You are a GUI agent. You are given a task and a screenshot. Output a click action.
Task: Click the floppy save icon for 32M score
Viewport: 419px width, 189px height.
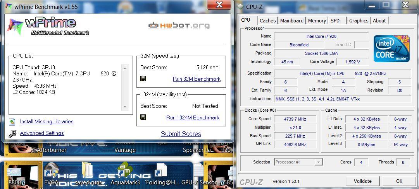[143, 78]
